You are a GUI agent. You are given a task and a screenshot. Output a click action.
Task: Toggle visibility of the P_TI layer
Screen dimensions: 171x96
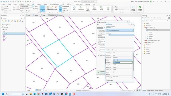pos(3,38)
